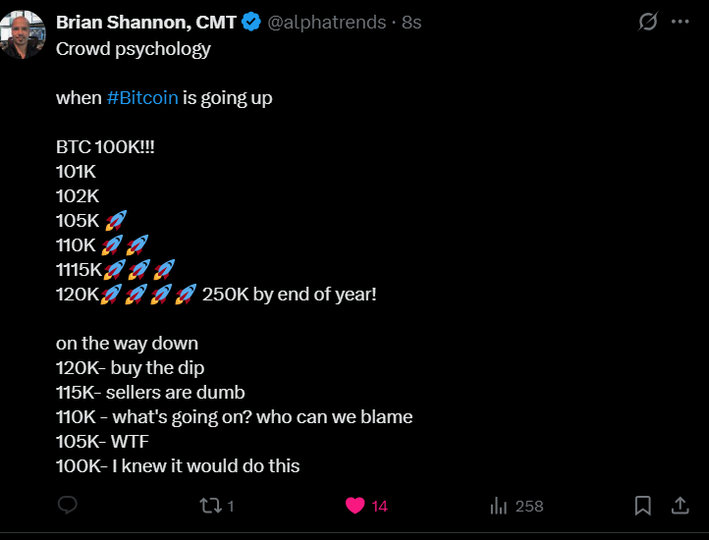Open the Brian Shannon, CMT profile name
Screen dimensions: 709x540
tap(147, 22)
